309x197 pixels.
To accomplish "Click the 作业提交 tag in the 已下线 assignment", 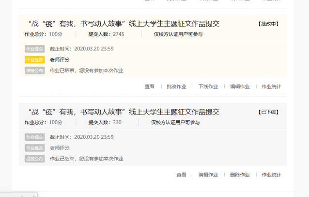I will (34, 137).
